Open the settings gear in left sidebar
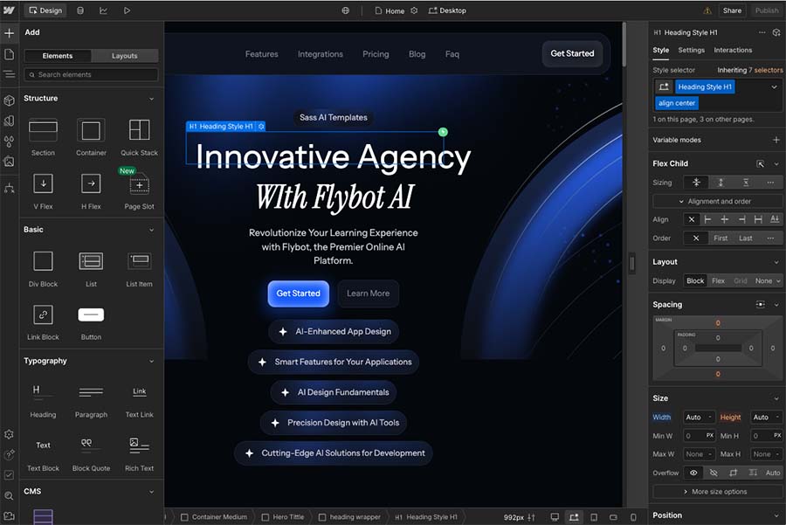 pyautogui.click(x=9, y=434)
